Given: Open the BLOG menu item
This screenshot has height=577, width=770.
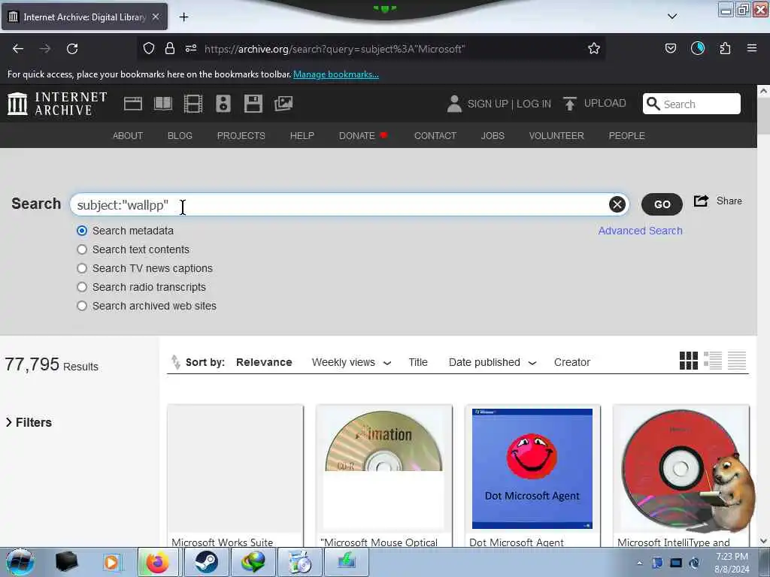Looking at the screenshot, I should click(x=180, y=136).
